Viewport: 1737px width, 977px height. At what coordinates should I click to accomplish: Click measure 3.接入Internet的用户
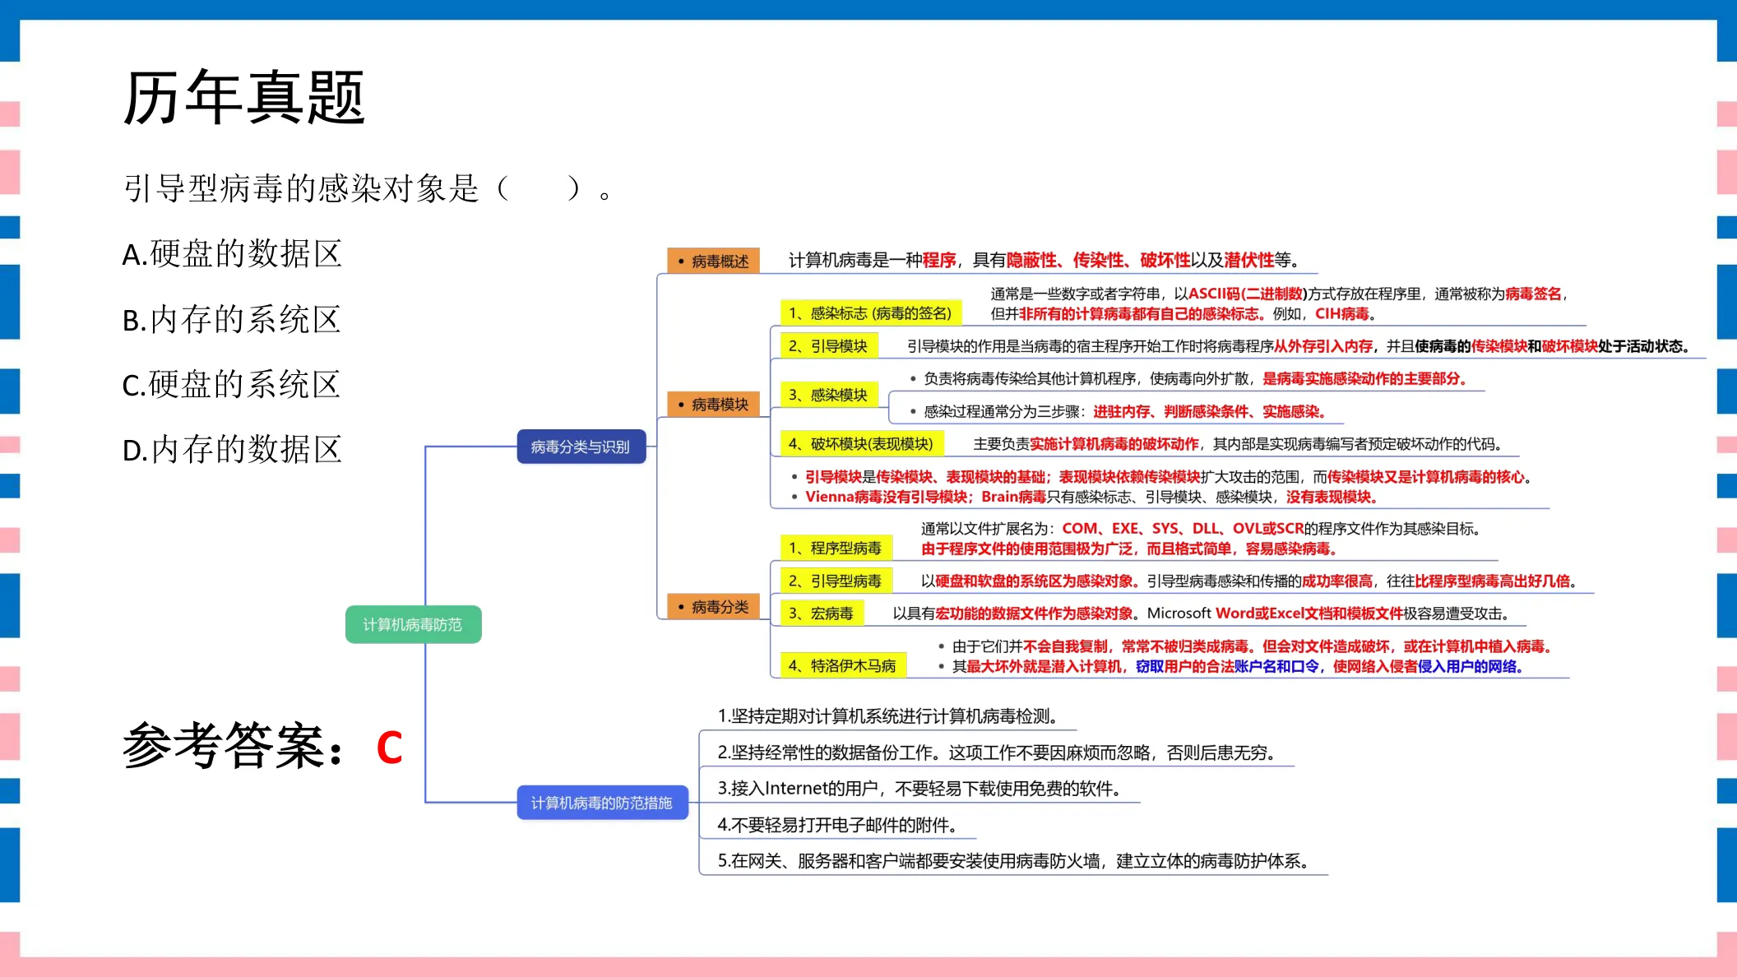[x=920, y=789]
